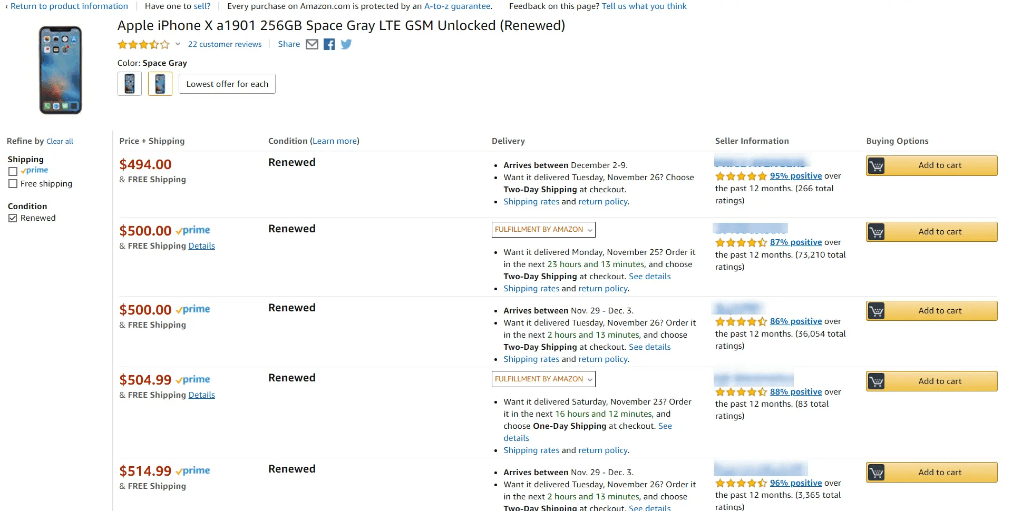Return to product information link
Screen dimensions: 1012x511
[x=69, y=6]
